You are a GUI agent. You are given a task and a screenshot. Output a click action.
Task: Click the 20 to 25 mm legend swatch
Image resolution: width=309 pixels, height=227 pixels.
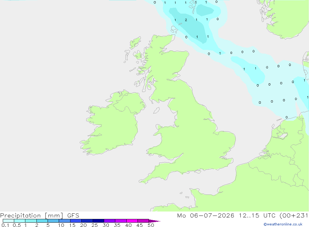pyautogui.click(x=87, y=221)
